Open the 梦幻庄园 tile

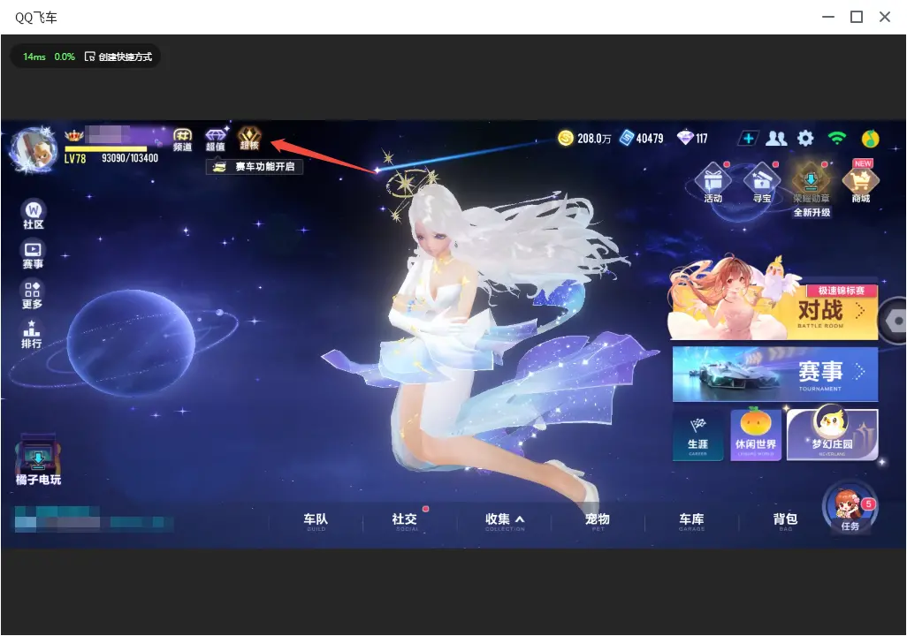[x=833, y=434]
